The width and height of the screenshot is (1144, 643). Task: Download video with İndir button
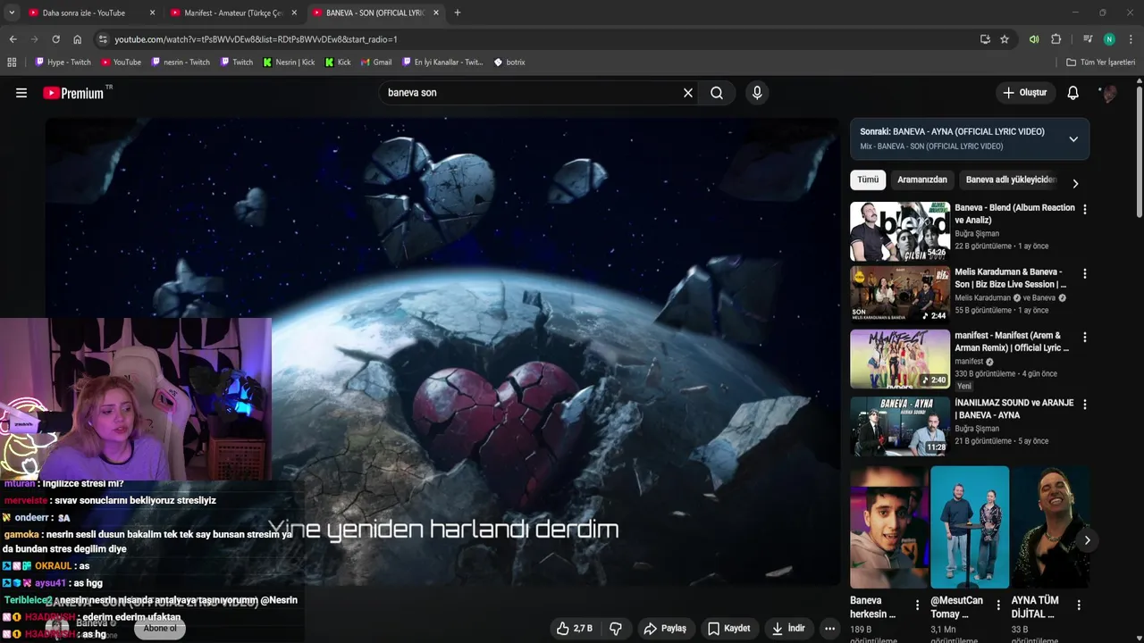click(788, 629)
